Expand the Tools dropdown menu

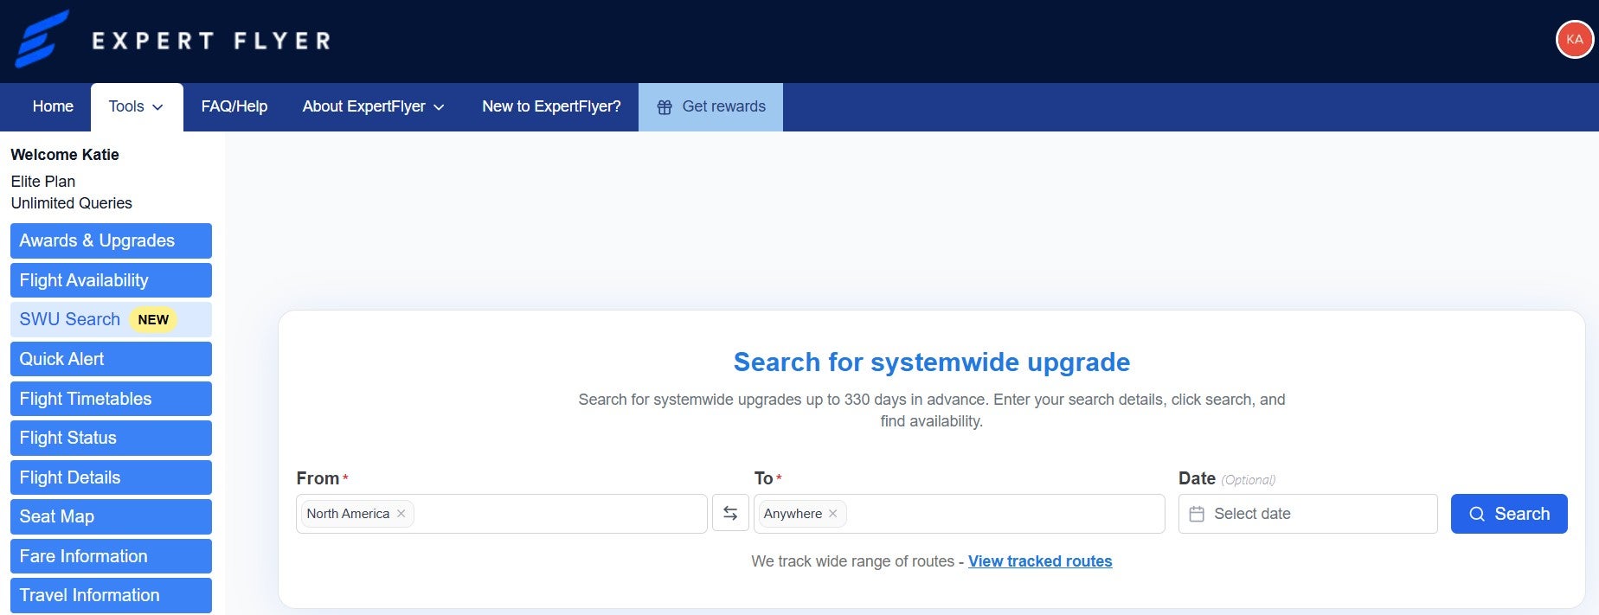tap(136, 107)
